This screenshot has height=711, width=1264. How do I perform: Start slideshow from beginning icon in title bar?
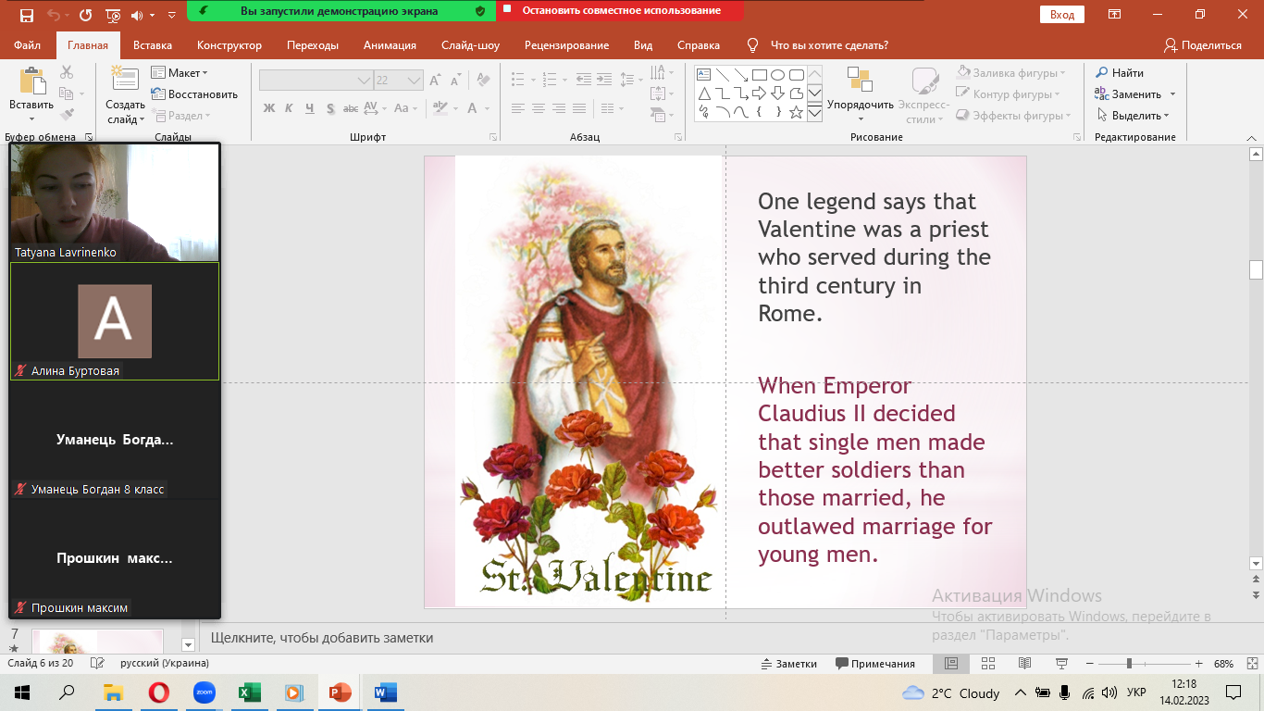click(x=113, y=15)
